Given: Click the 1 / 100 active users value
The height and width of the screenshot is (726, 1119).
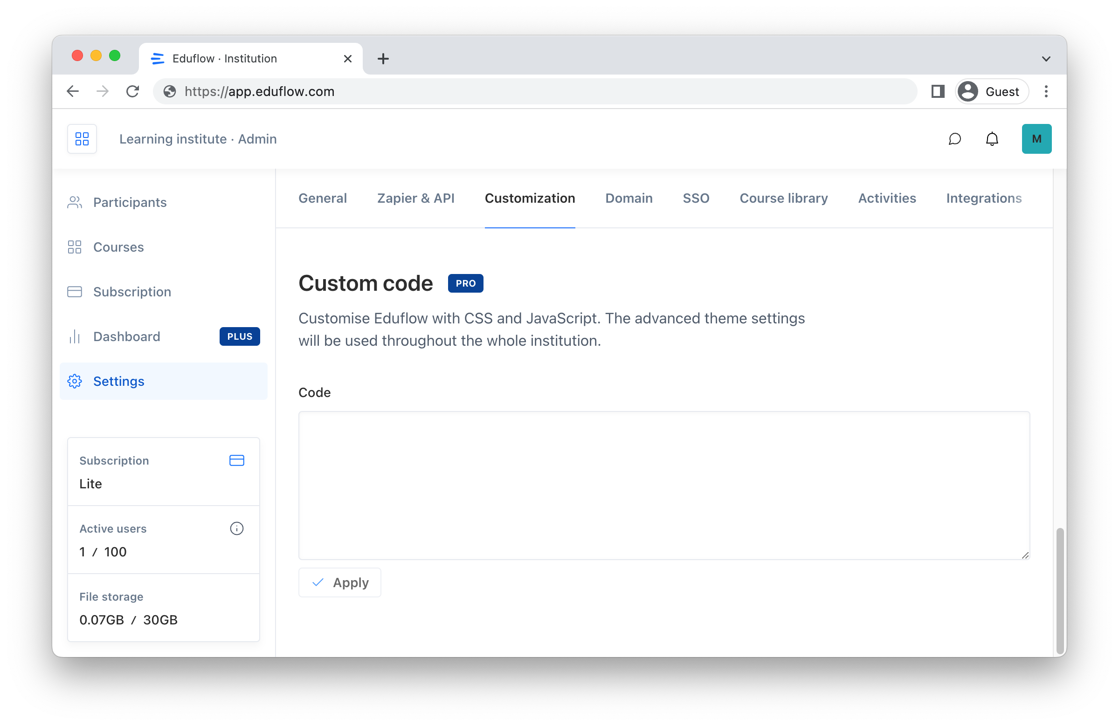Looking at the screenshot, I should [103, 552].
